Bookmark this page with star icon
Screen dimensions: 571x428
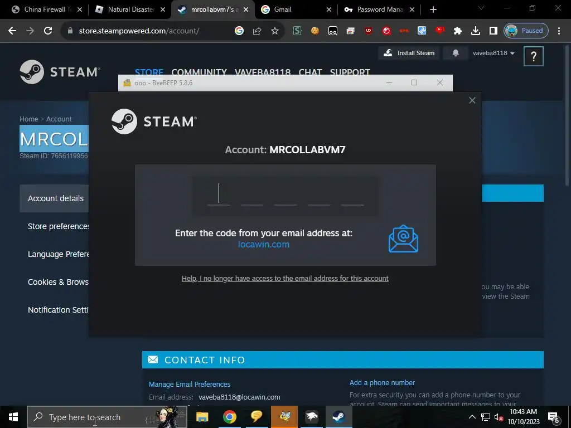[275, 31]
